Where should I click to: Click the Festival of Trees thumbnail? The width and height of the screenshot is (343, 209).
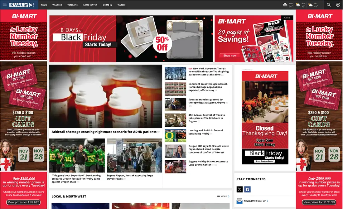tap(176, 120)
